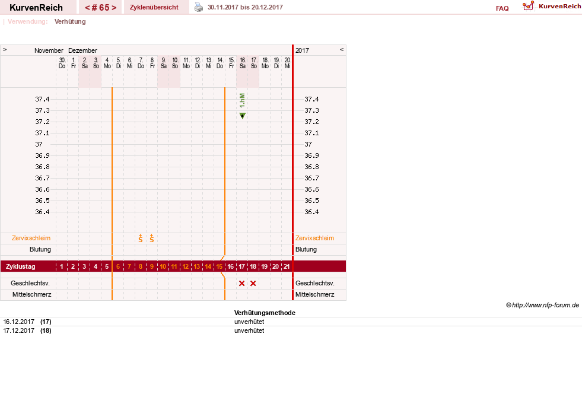
Task: Click the right Zervixschleim row label
Action: tap(315, 238)
